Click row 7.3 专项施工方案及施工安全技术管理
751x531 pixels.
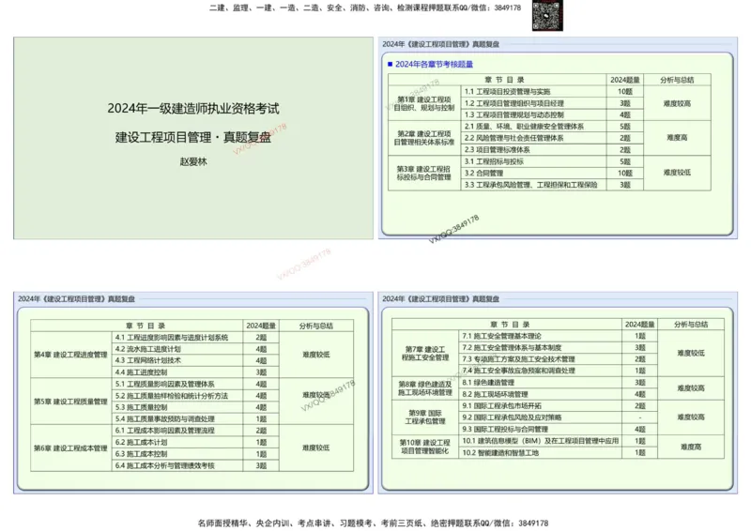click(x=541, y=359)
